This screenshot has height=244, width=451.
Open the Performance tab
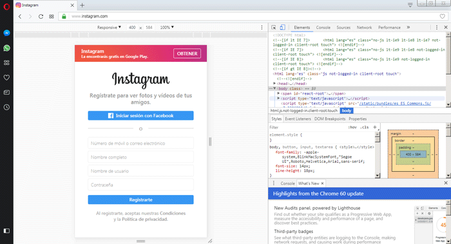pyautogui.click(x=389, y=27)
